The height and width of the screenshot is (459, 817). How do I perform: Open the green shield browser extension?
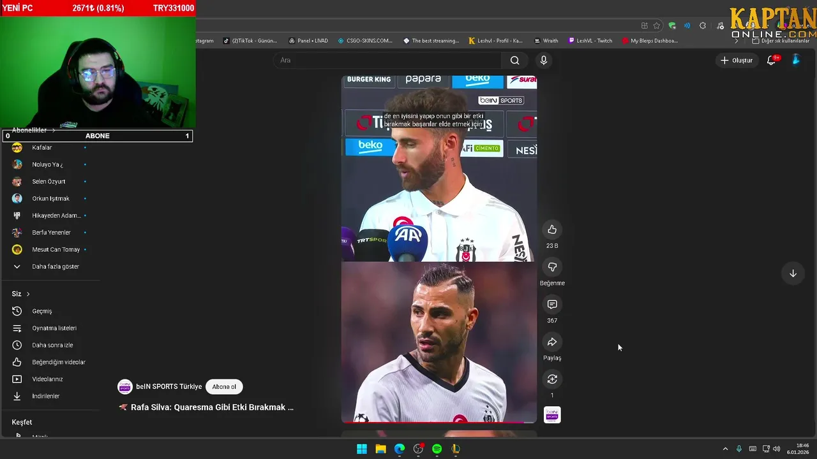click(x=672, y=25)
